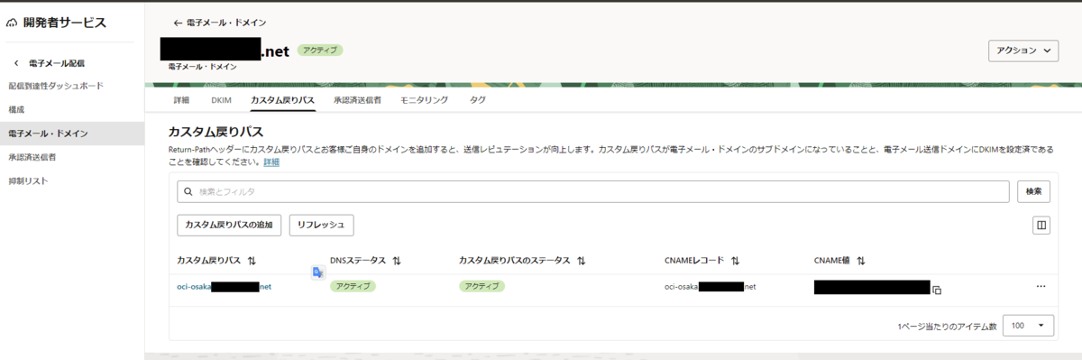The image size is (1082, 360).
Task: Switch to the タグ tab
Action: pos(478,100)
